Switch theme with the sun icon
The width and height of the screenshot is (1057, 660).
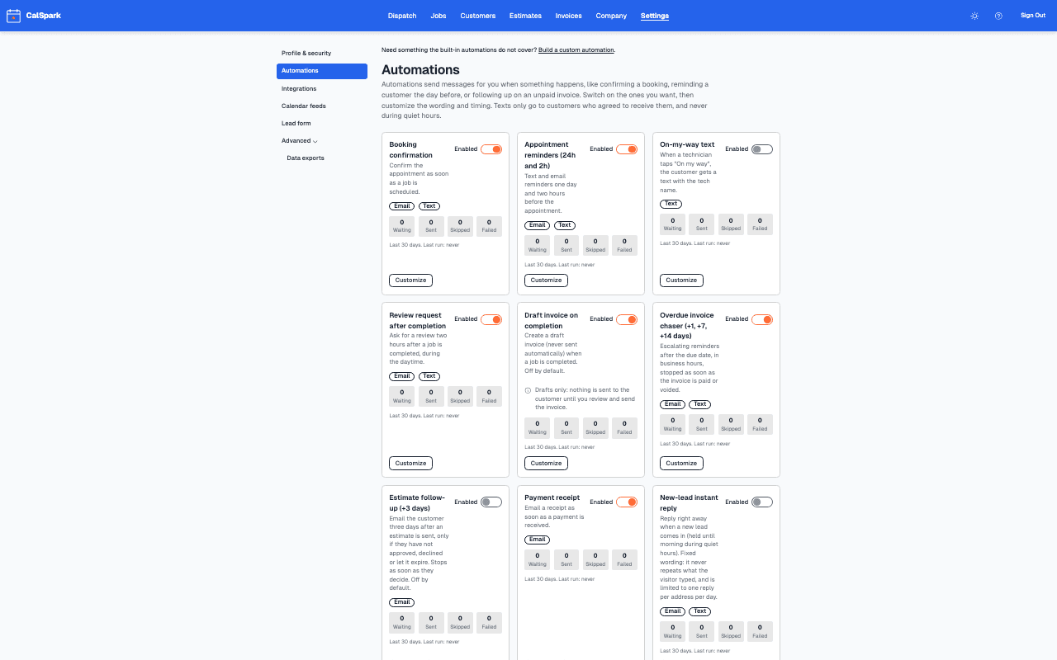pos(974,16)
